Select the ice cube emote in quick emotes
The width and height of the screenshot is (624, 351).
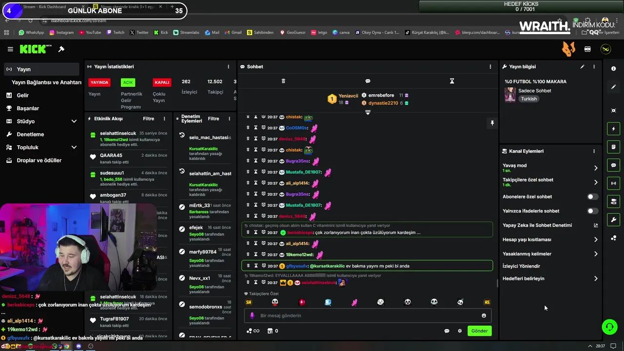click(x=328, y=302)
